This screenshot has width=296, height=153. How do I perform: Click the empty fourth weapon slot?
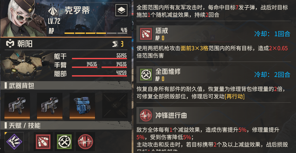[115, 106]
